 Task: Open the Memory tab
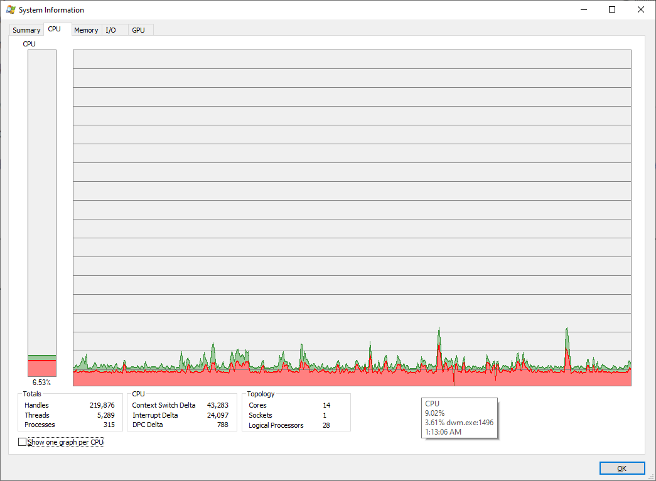pyautogui.click(x=86, y=29)
